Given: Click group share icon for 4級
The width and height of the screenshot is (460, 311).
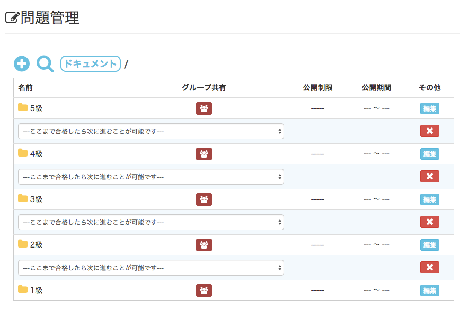Looking at the screenshot, I should click(x=204, y=154).
